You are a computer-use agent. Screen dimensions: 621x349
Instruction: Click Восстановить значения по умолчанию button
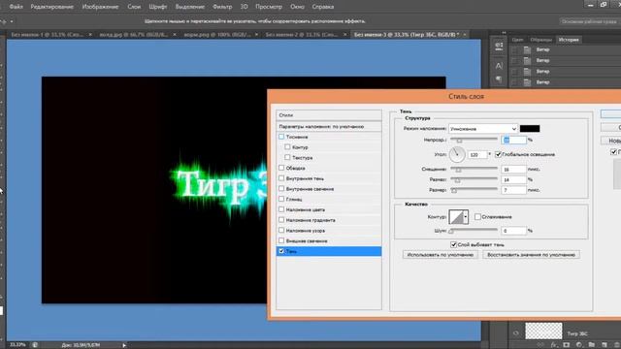[x=531, y=255]
